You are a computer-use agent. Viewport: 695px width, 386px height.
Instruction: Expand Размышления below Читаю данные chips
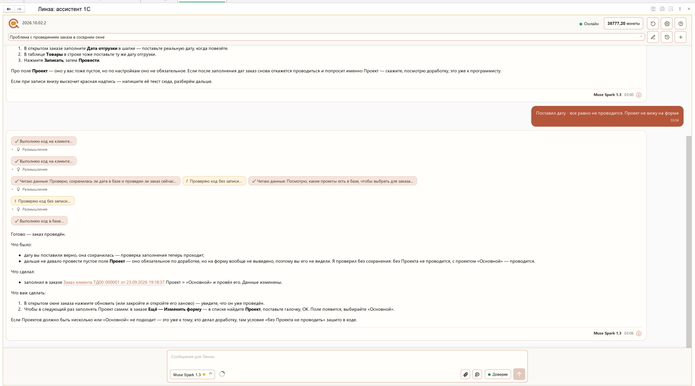(x=30, y=189)
